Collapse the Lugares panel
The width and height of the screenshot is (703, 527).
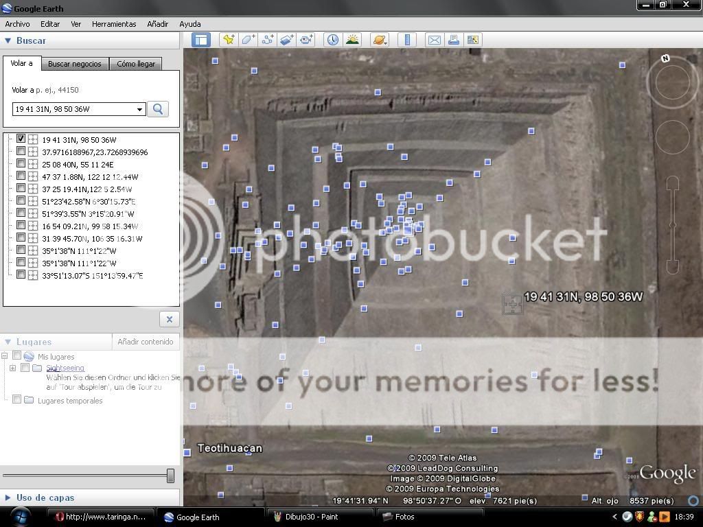coord(8,342)
